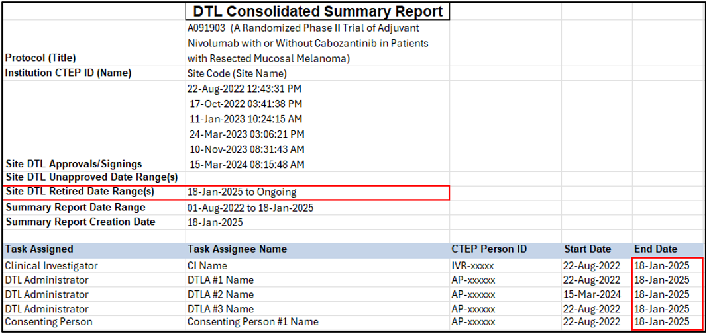709x334 pixels.
Task: Click the end date in DTLA #3 row
Action: (661, 309)
